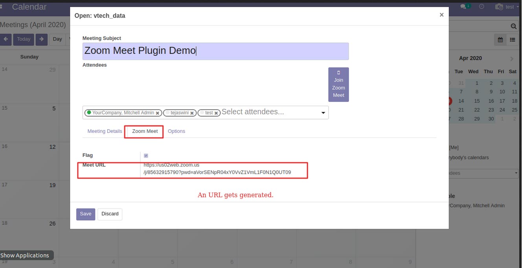Click the Join Zoom Meet button

pyautogui.click(x=338, y=84)
